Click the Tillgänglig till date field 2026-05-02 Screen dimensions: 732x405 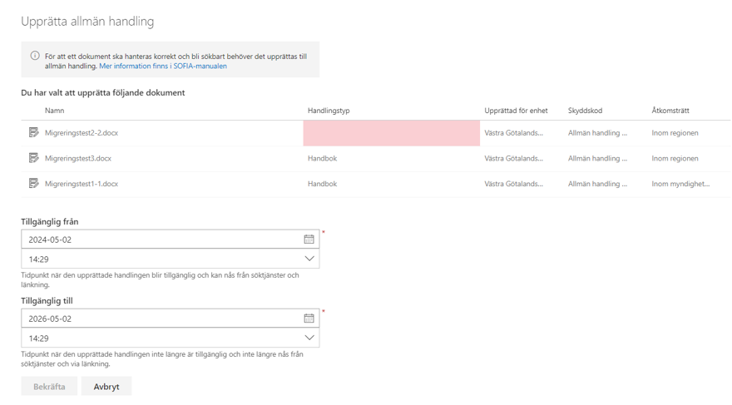pyautogui.click(x=162, y=319)
